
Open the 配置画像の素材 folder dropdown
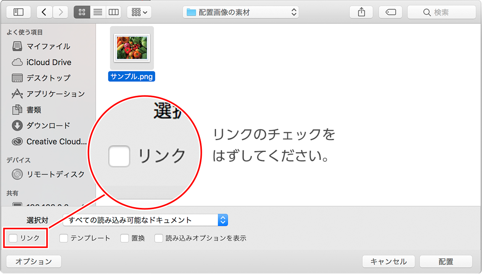tap(240, 12)
